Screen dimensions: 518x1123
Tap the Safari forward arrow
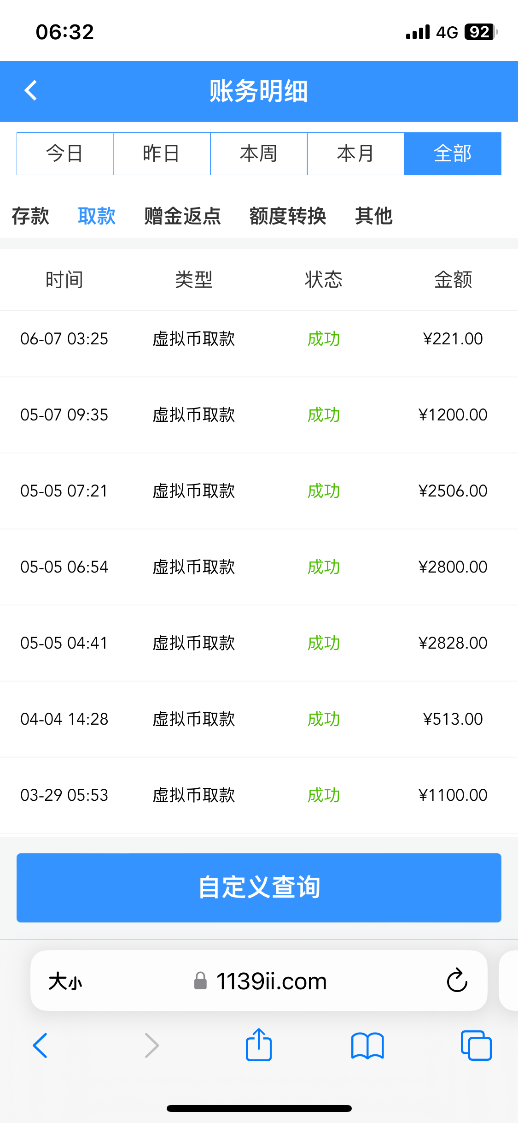click(x=151, y=1045)
